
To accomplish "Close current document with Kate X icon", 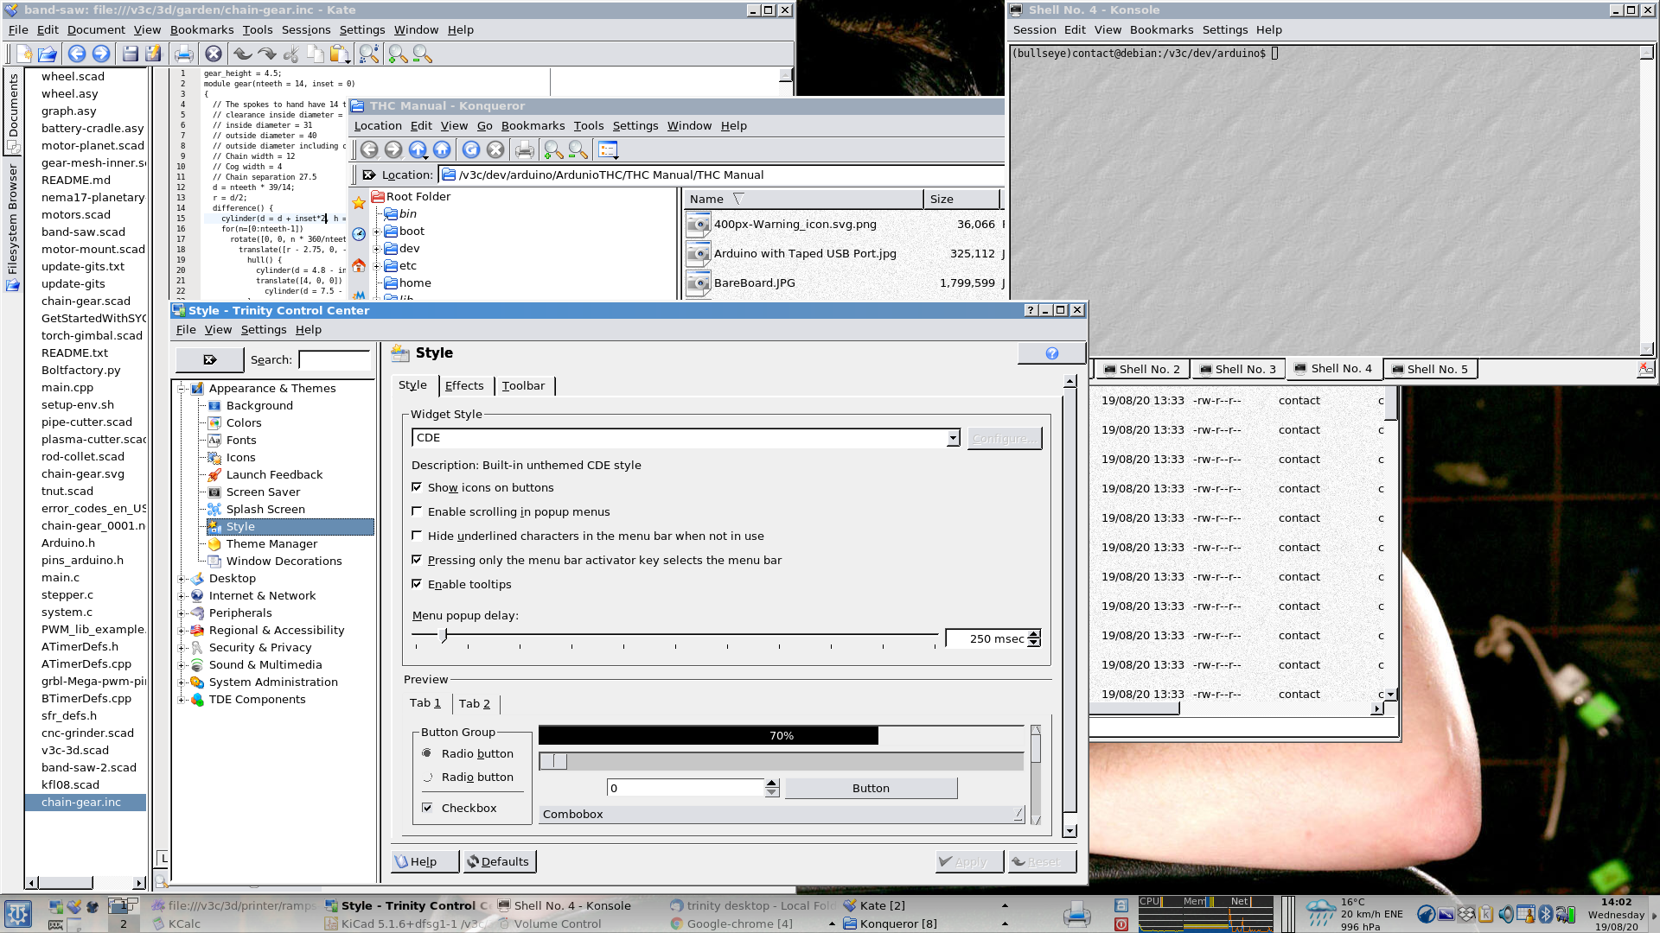I will click(214, 54).
